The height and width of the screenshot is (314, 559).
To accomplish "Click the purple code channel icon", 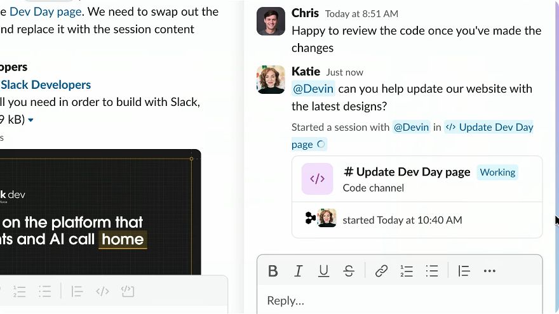I will coord(317,179).
